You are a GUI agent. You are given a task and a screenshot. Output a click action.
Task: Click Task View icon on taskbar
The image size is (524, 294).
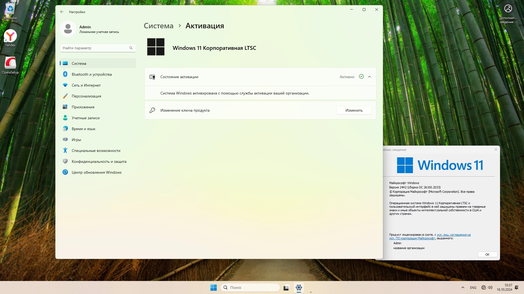286,287
